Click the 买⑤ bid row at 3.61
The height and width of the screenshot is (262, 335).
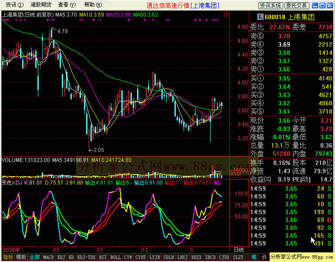[x=291, y=111]
